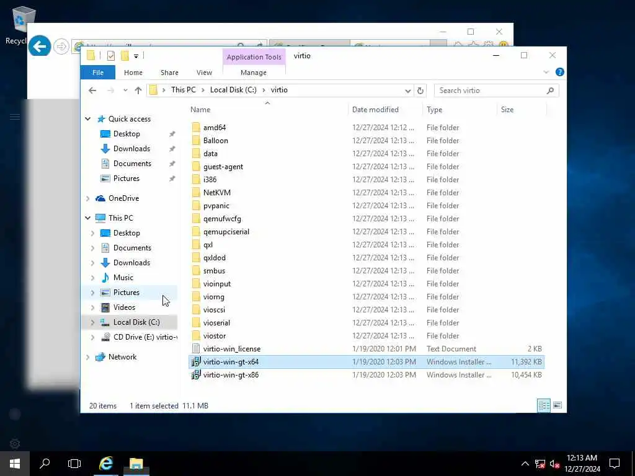635x476 pixels.
Task: Click New folder quick access toolbar icon
Action: click(125, 56)
